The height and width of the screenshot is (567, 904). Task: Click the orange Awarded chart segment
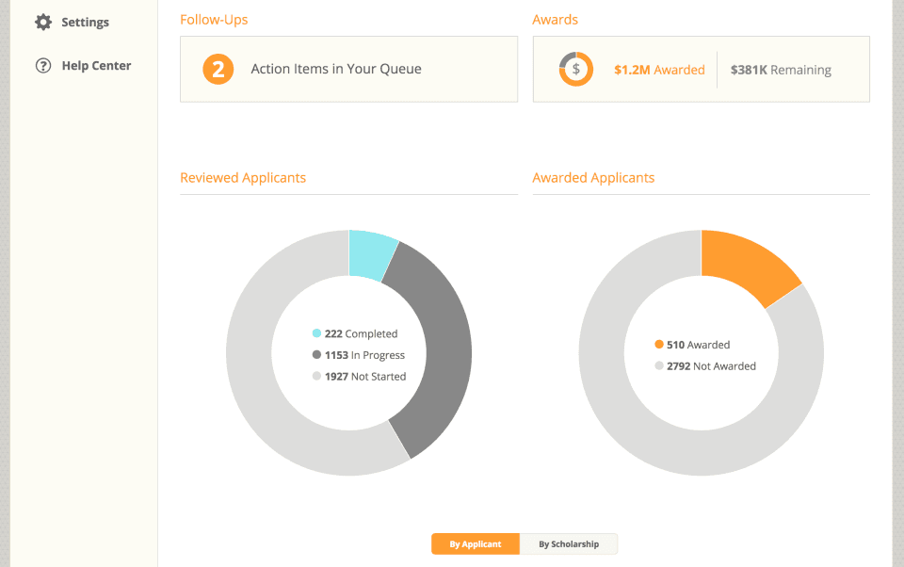click(746, 265)
